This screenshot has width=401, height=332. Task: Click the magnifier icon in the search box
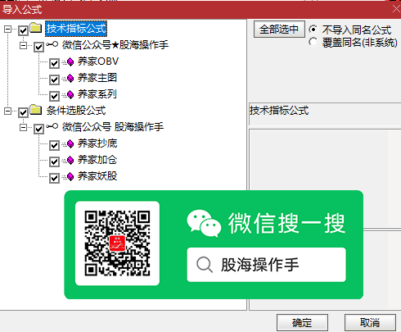tap(205, 265)
